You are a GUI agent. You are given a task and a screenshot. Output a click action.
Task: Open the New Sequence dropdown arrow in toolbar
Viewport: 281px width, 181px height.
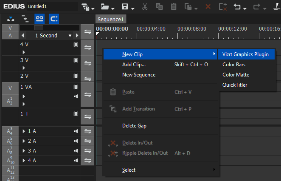tap(93, 8)
